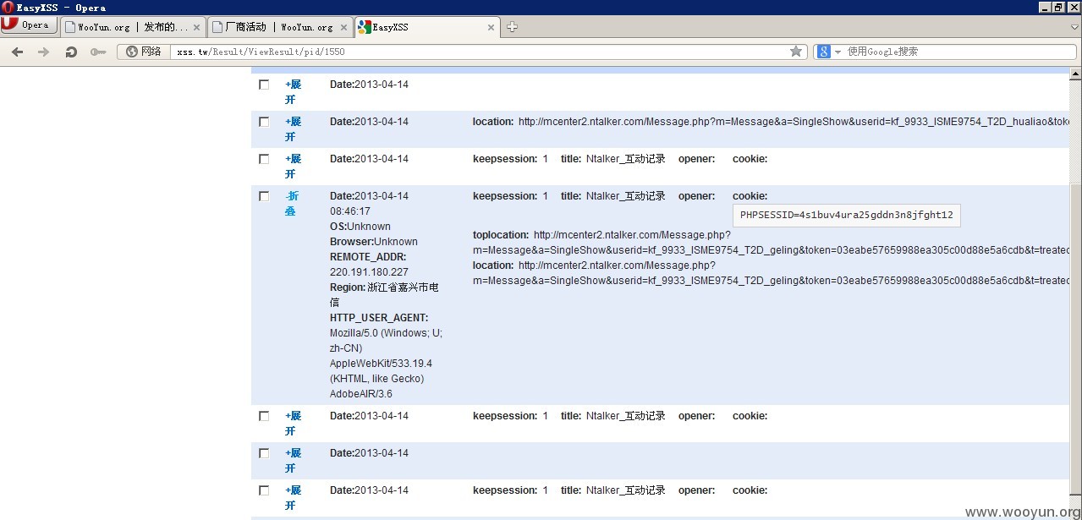Switch to the 厂商活动 WooYun.org tab
Viewport: 1082px width, 520px height.
coord(279,27)
